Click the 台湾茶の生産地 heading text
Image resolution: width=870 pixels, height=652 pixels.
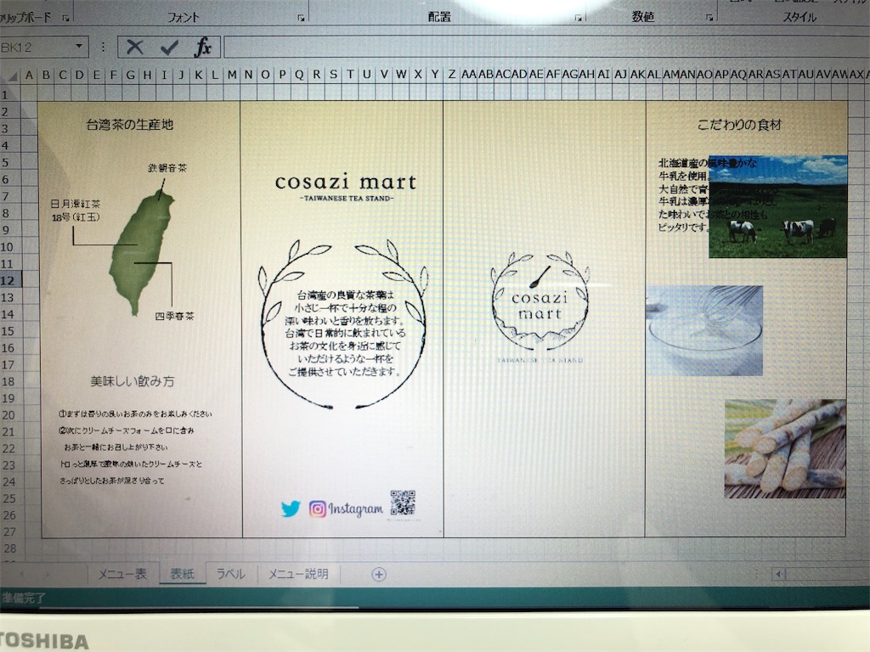(130, 125)
